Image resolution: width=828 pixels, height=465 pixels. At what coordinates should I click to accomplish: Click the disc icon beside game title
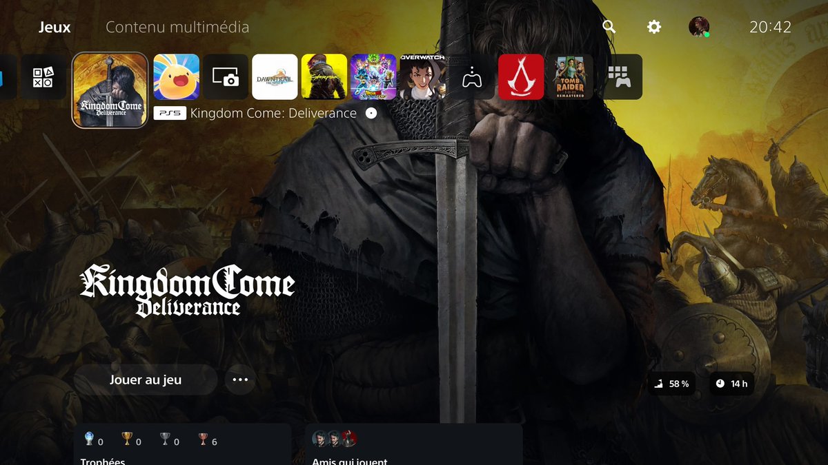click(371, 113)
